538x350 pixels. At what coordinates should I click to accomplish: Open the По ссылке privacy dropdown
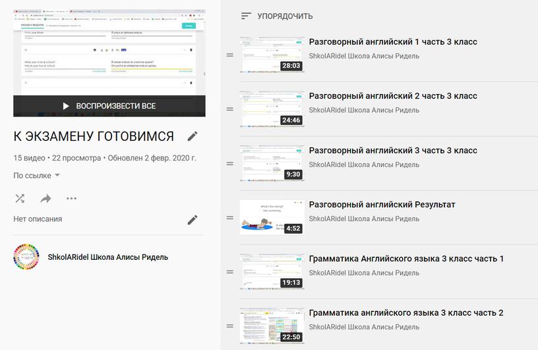(37, 176)
